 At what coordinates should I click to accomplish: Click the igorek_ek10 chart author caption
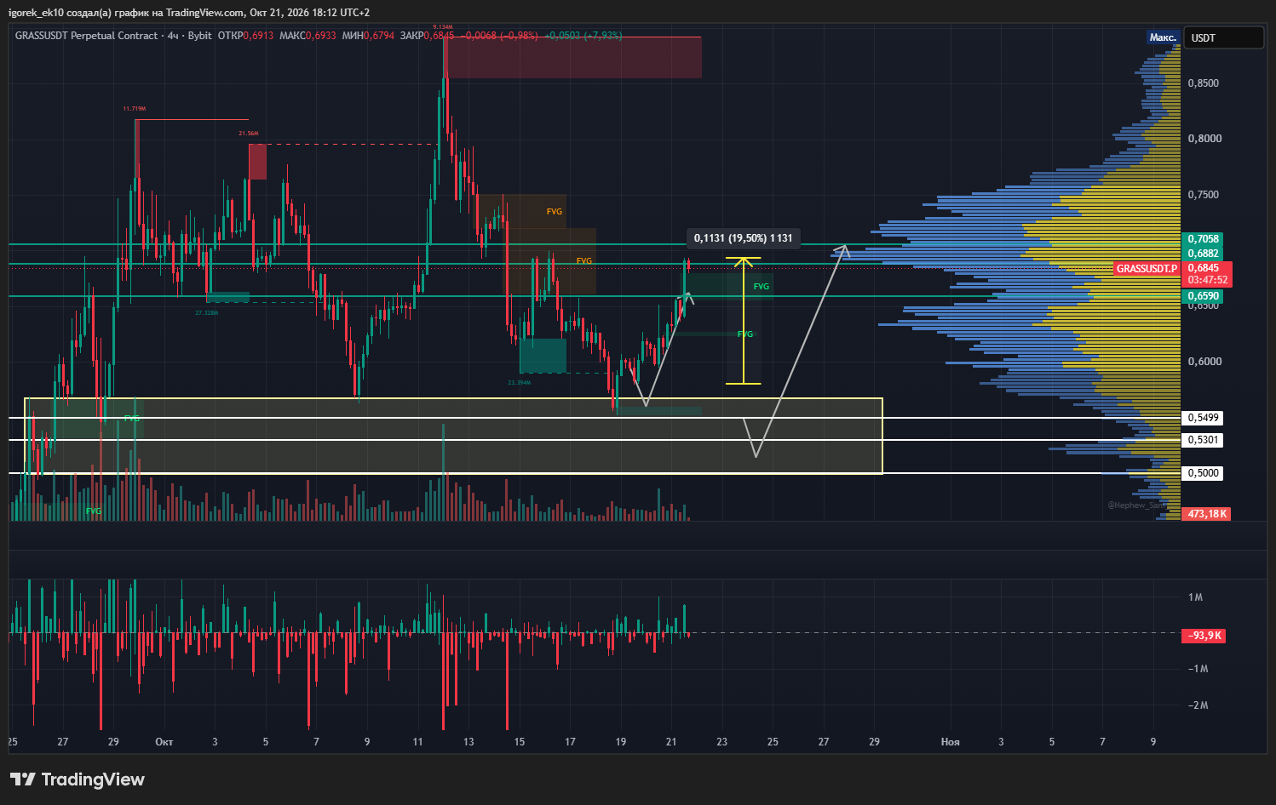click(x=189, y=13)
